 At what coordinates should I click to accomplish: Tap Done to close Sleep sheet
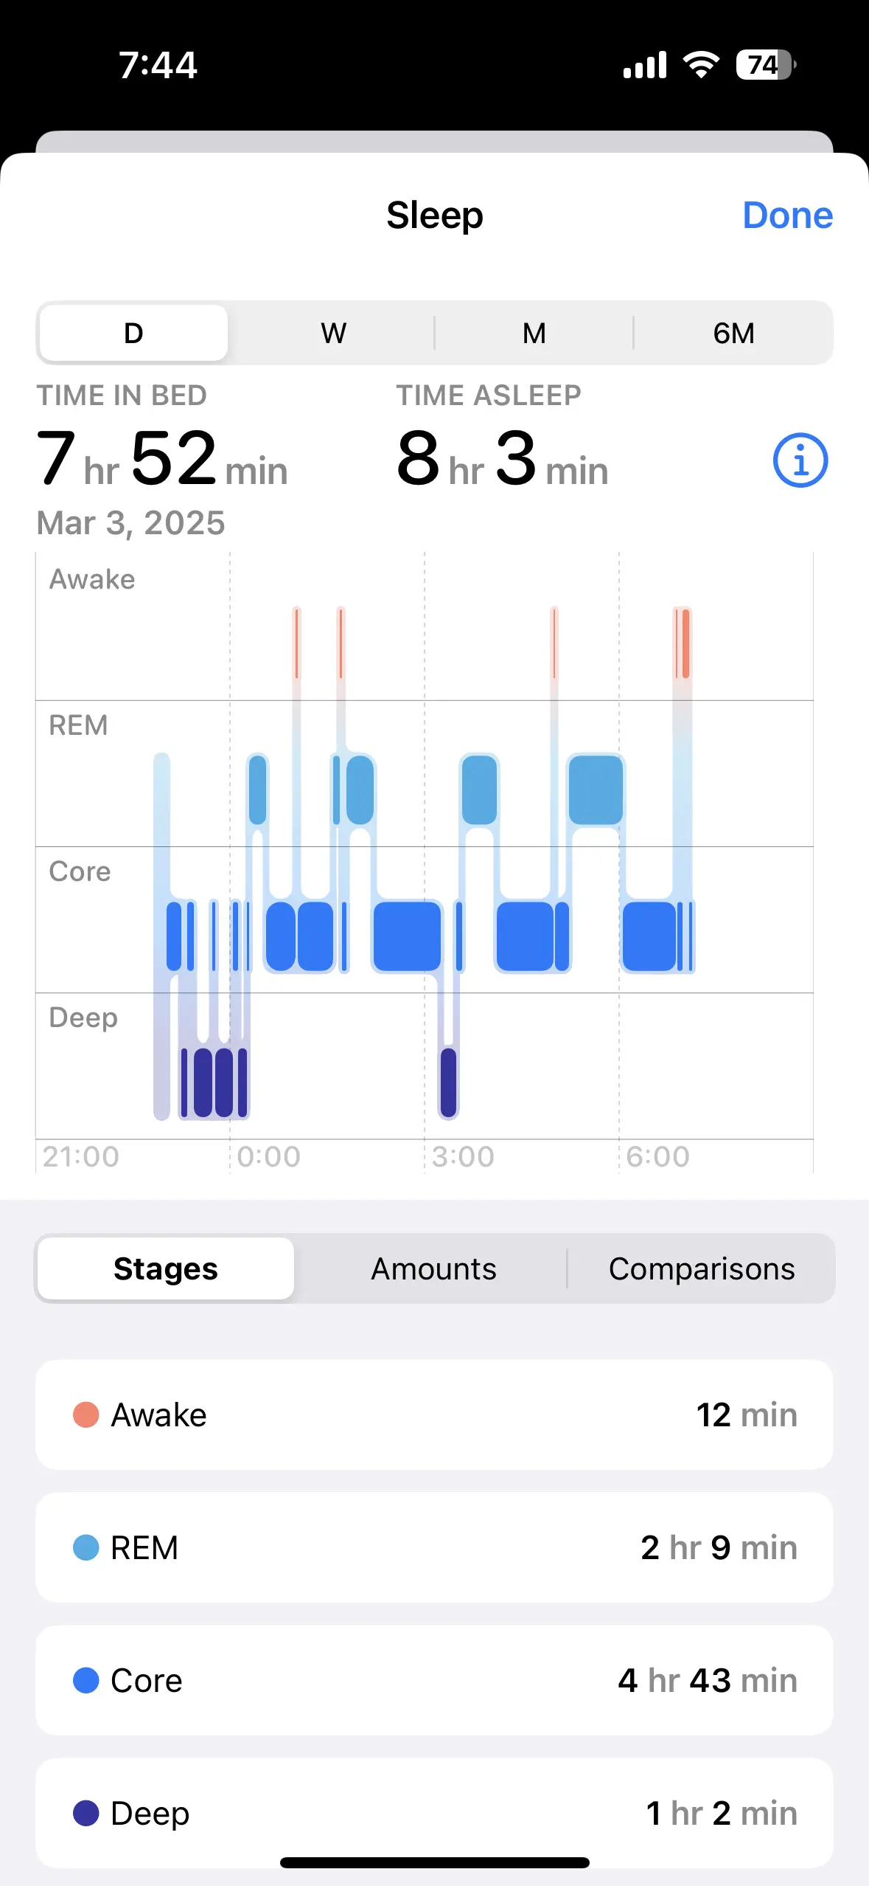787,215
